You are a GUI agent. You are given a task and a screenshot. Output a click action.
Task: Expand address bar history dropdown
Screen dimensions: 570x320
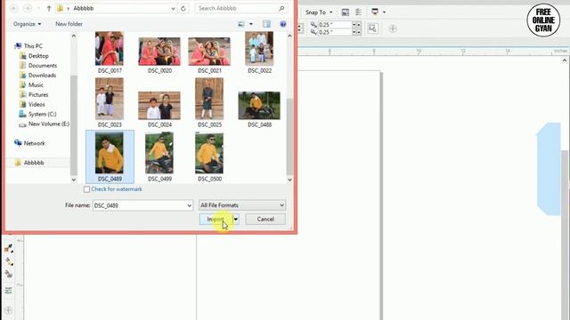click(173, 8)
